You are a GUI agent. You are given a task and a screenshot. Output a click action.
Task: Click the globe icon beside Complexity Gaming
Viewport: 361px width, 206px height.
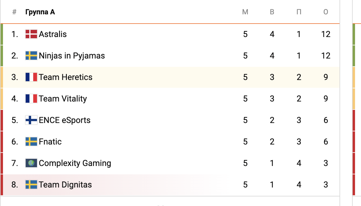[31, 163]
